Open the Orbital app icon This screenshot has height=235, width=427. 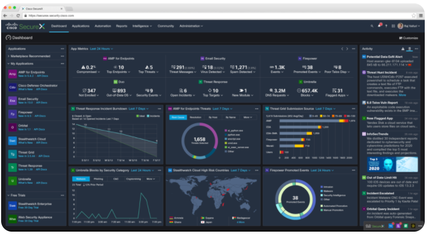[x=12, y=127]
